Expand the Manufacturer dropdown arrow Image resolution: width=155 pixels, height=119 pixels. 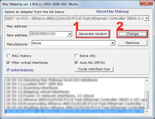tap(113, 43)
